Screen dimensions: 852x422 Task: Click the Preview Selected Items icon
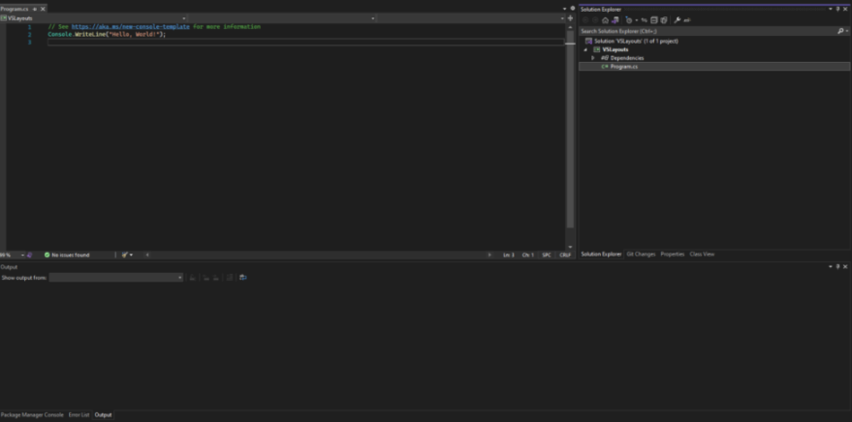[x=687, y=20]
